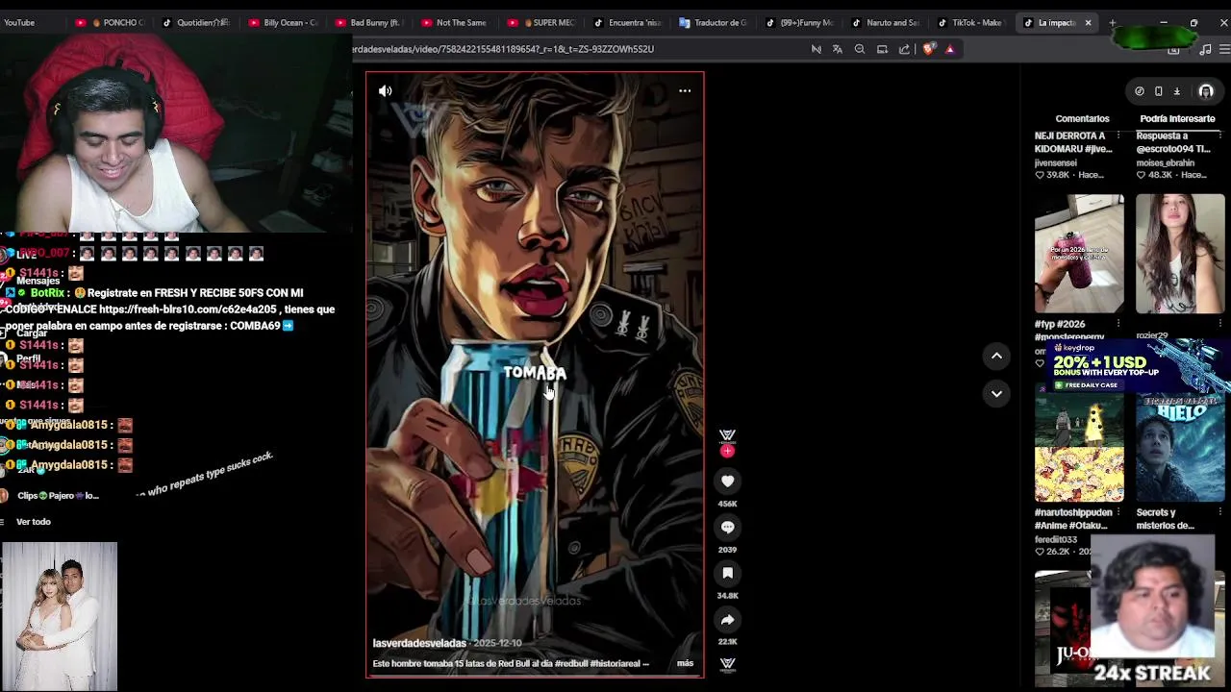Click 'Ver todo' in the left panel
Viewport: 1231px width, 692px height.
point(34,522)
